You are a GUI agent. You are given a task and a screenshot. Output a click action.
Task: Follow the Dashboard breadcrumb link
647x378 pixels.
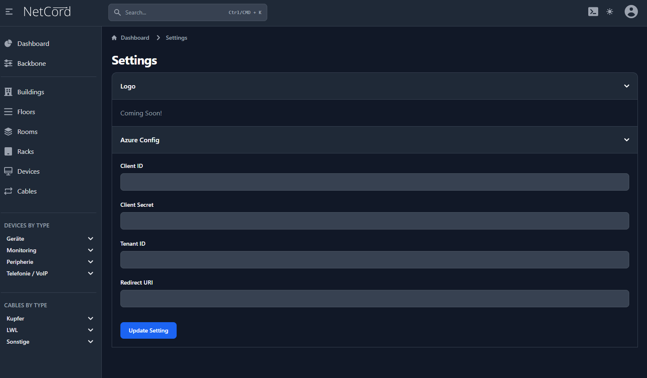point(135,38)
